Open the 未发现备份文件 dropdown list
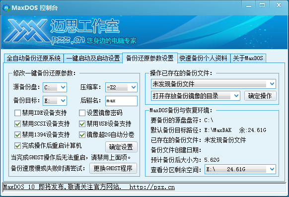Viewport: 289px width, 197px height. point(213,84)
